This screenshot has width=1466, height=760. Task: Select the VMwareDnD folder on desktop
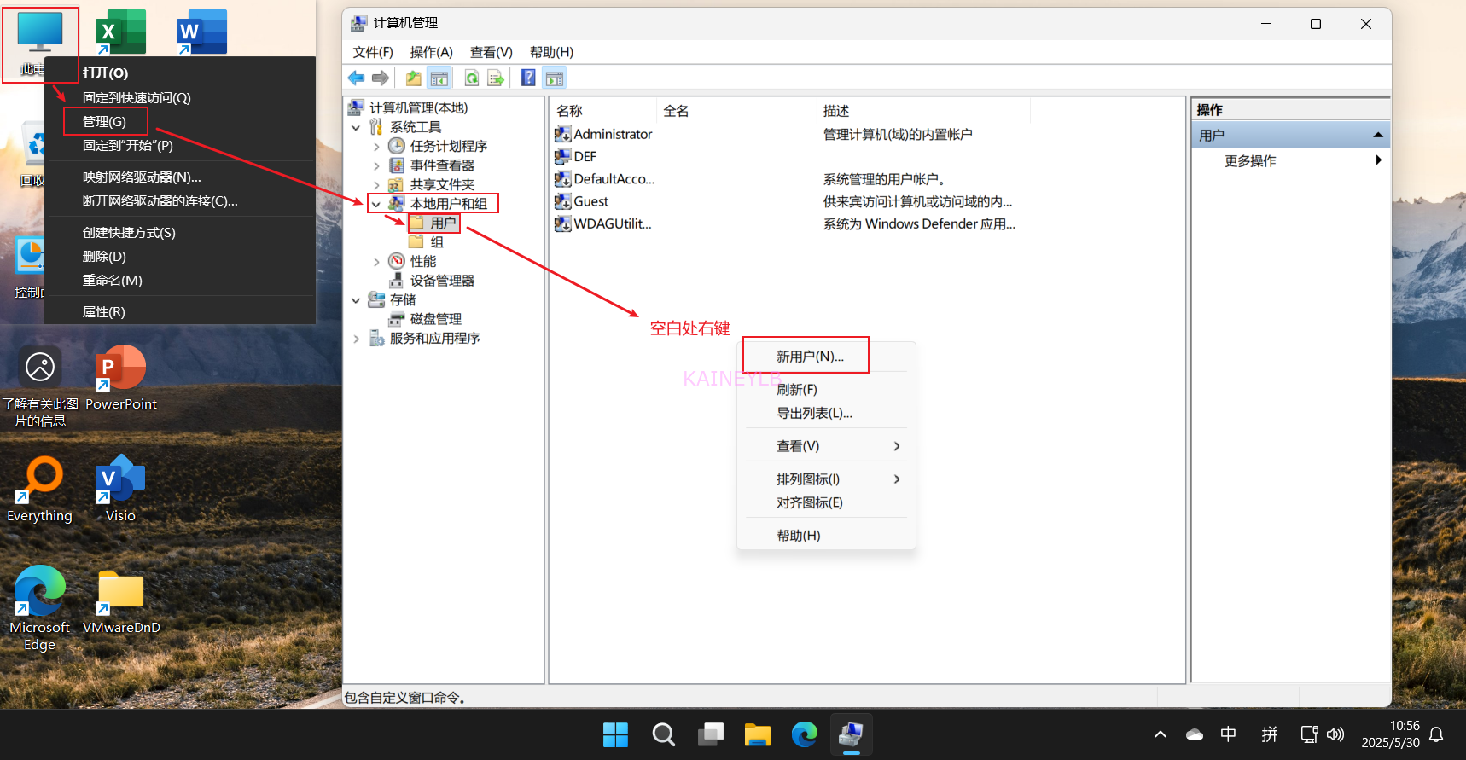(120, 602)
